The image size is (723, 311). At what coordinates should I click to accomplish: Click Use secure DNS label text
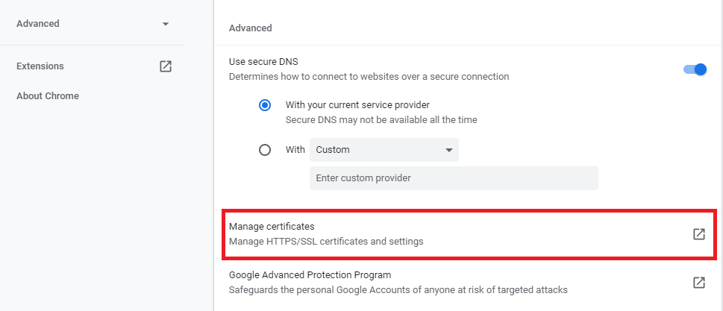pos(259,61)
